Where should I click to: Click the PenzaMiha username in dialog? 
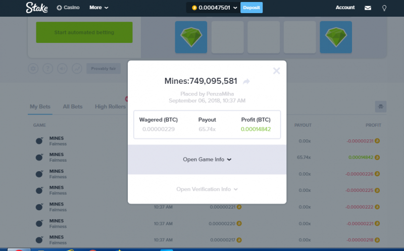coord(220,94)
